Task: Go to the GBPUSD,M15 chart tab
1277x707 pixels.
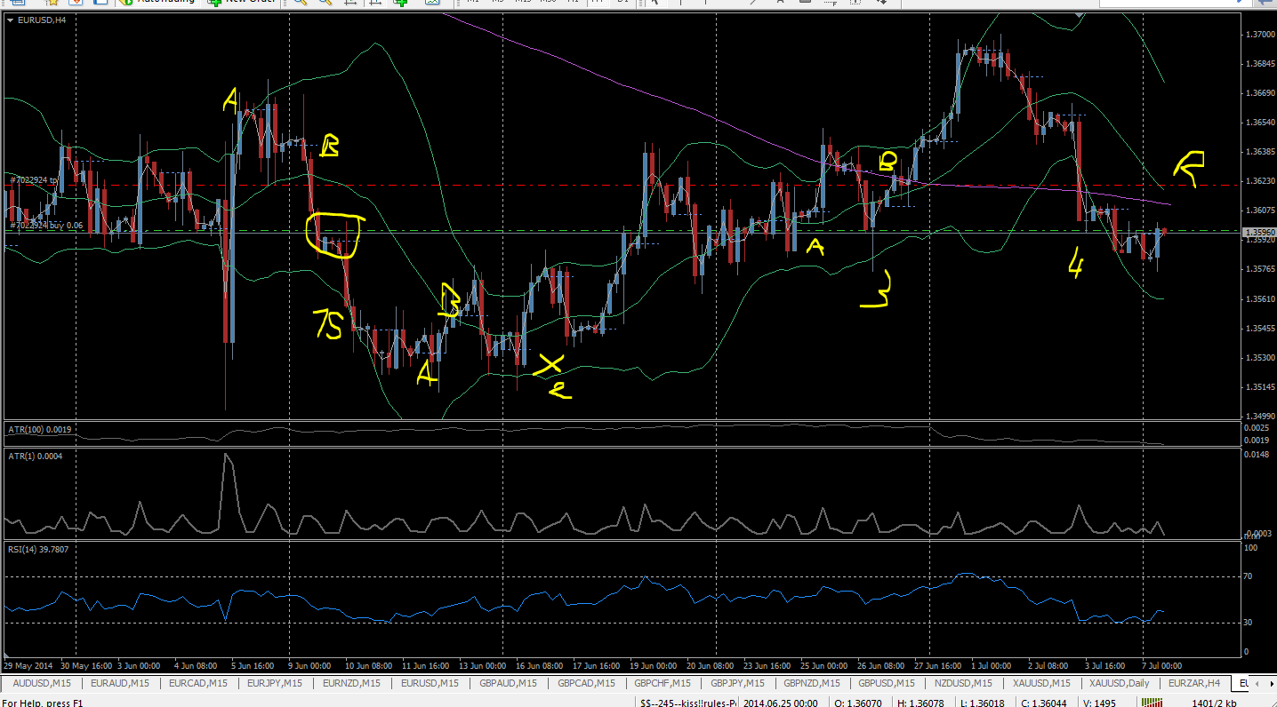Action: click(887, 683)
